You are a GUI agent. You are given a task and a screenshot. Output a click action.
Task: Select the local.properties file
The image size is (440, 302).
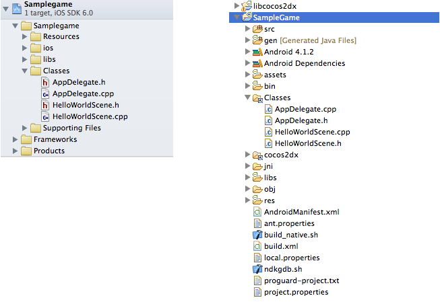pyautogui.click(x=292, y=258)
